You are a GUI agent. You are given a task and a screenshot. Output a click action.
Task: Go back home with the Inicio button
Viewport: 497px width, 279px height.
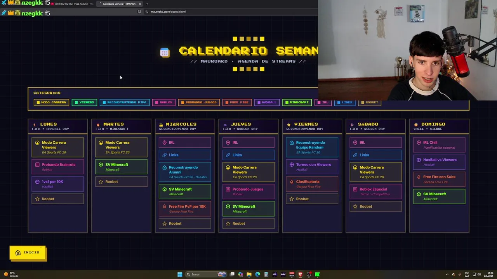click(28, 253)
